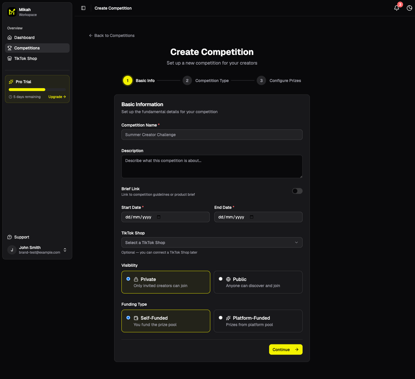Click the Pro Trial progress bar
Screen dimensions: 415x379
(x=37, y=90)
